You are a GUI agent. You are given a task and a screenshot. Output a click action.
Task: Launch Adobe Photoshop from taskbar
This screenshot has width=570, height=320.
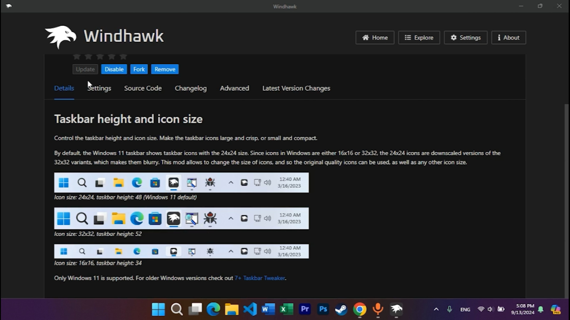(323, 309)
